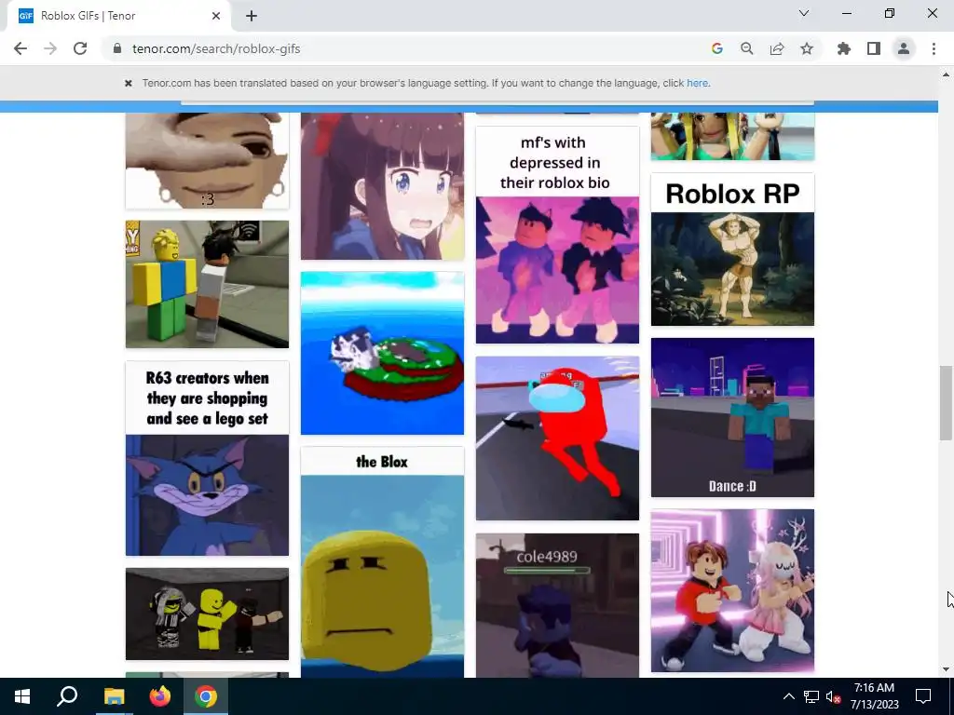This screenshot has width=954, height=715.
Task: Open the floating island ocean GIF
Action: pyautogui.click(x=382, y=353)
